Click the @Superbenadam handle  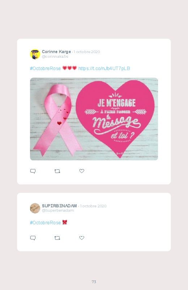[58, 211]
